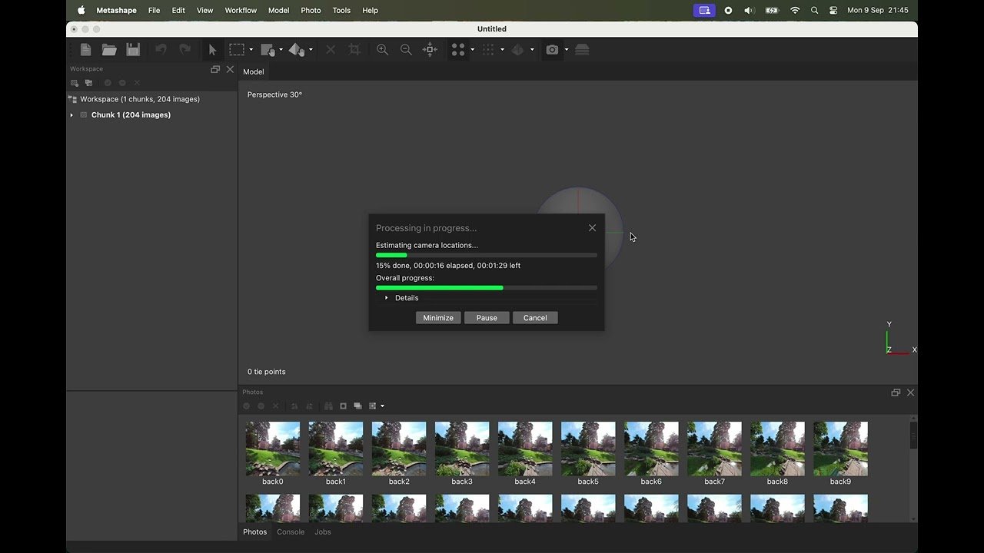Click the Photos panel remove cameras X icon
The width and height of the screenshot is (984, 553).
276,406
